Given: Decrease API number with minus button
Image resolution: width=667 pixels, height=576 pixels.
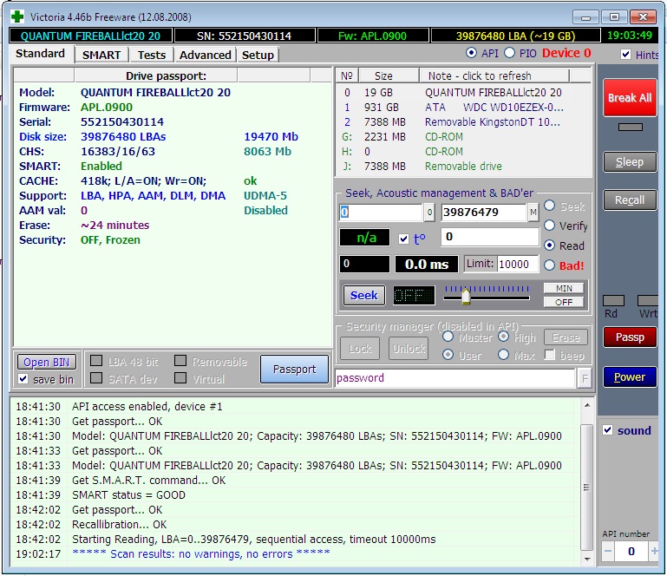Looking at the screenshot, I should tap(608, 552).
